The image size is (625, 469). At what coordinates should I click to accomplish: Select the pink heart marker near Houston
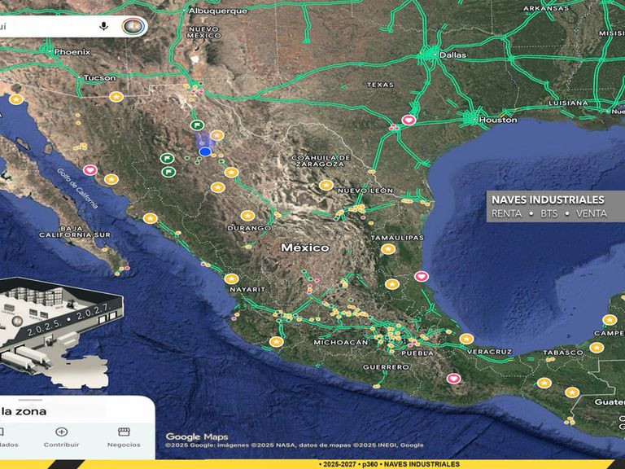409,120
